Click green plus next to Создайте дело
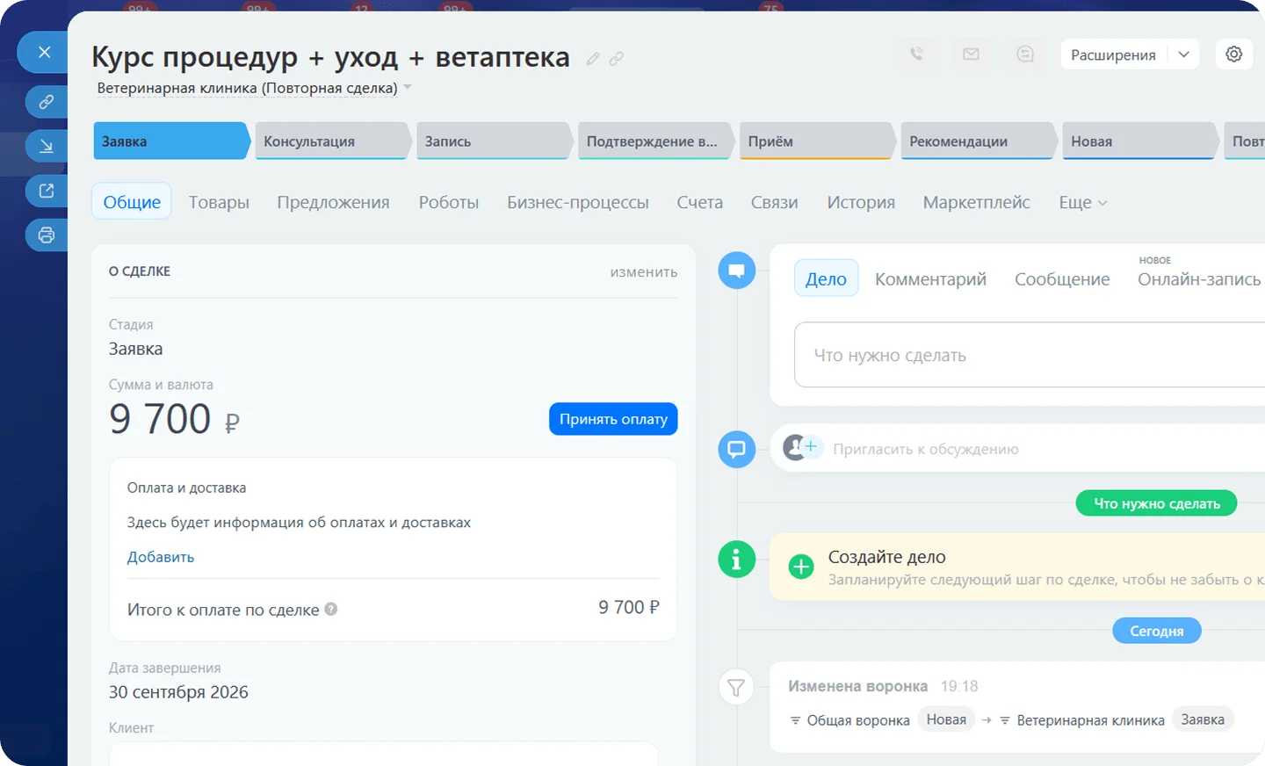Image resolution: width=1265 pixels, height=766 pixels. [801, 567]
